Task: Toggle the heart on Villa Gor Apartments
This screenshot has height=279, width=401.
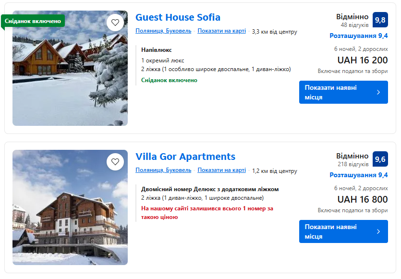Action: [x=115, y=162]
